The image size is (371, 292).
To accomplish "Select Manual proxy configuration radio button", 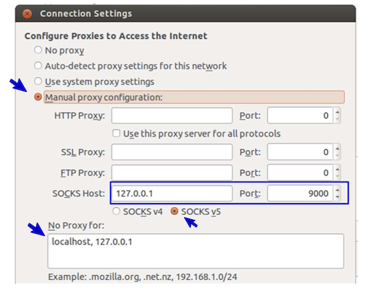I will click(x=38, y=97).
